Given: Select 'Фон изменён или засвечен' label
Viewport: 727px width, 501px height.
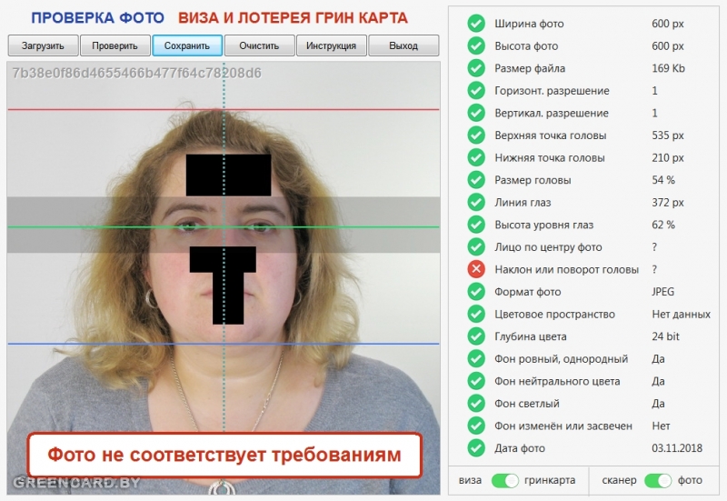Looking at the screenshot, I should [563, 426].
